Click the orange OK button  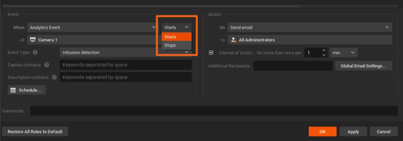click(322, 132)
